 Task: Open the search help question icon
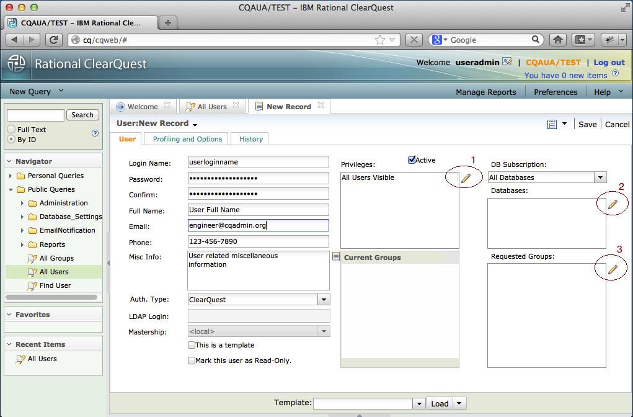(95, 133)
